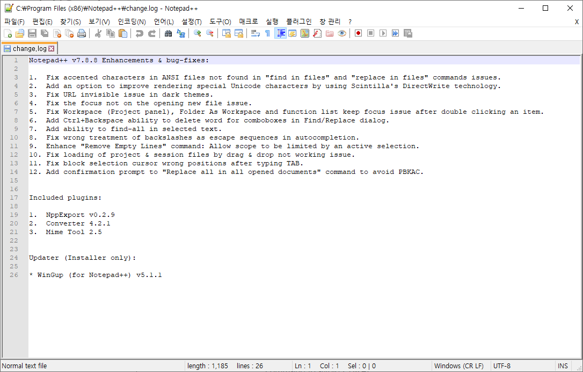Cut selection using the scissors icon
583x372 pixels.
pyautogui.click(x=98, y=33)
